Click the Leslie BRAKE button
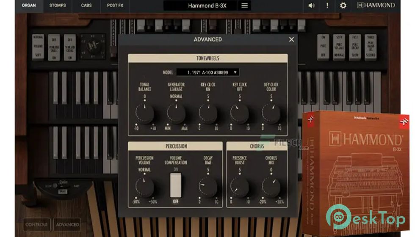The height and width of the screenshot is (237, 415). coord(63,191)
